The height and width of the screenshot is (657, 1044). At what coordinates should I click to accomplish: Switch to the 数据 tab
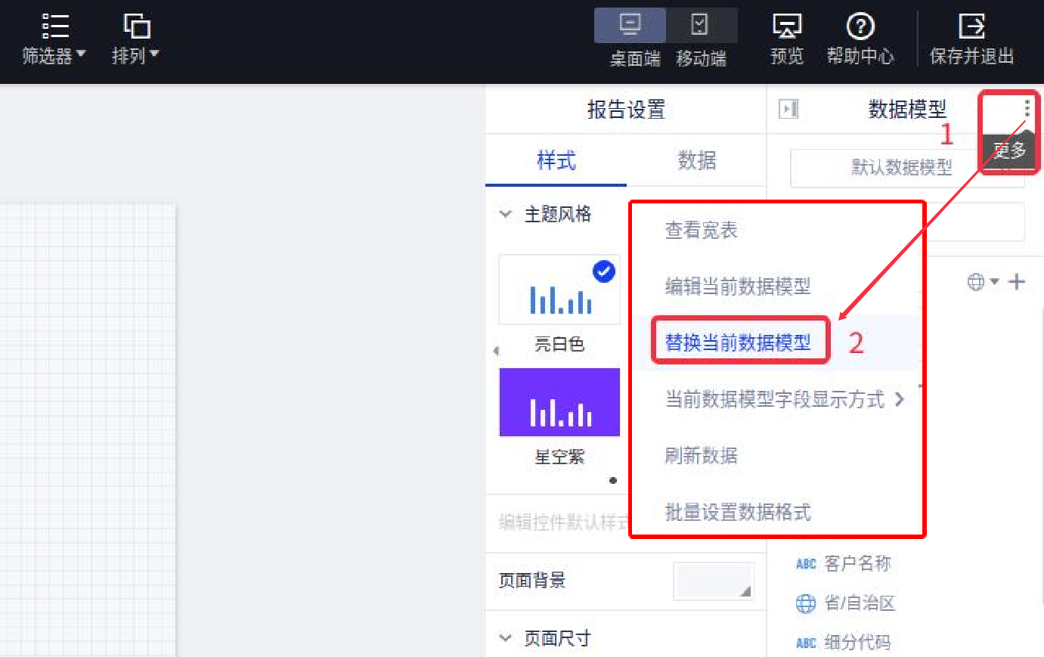pyautogui.click(x=696, y=160)
